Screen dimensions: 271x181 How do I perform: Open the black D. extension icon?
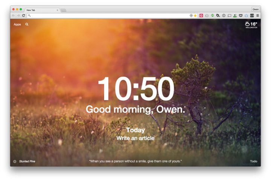coord(218,15)
